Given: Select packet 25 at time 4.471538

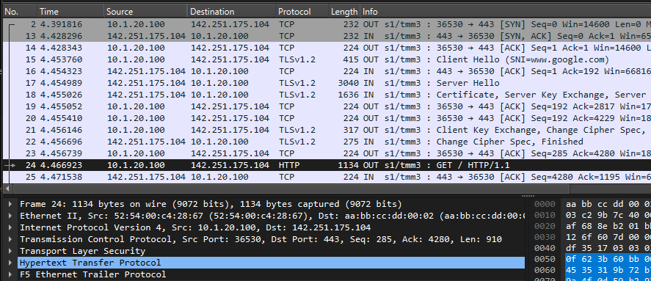Looking at the screenshot, I should click(x=327, y=177).
